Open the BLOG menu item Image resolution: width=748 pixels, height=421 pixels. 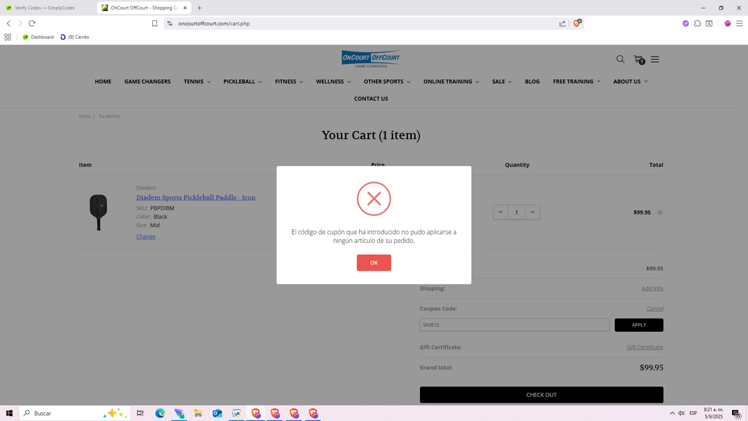click(x=532, y=81)
